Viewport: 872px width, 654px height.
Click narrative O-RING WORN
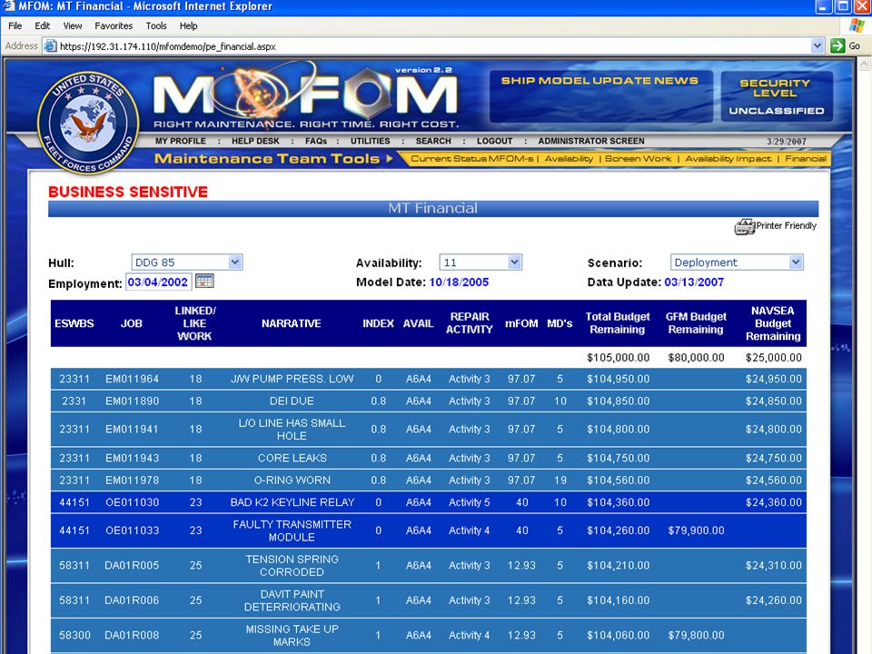click(292, 480)
